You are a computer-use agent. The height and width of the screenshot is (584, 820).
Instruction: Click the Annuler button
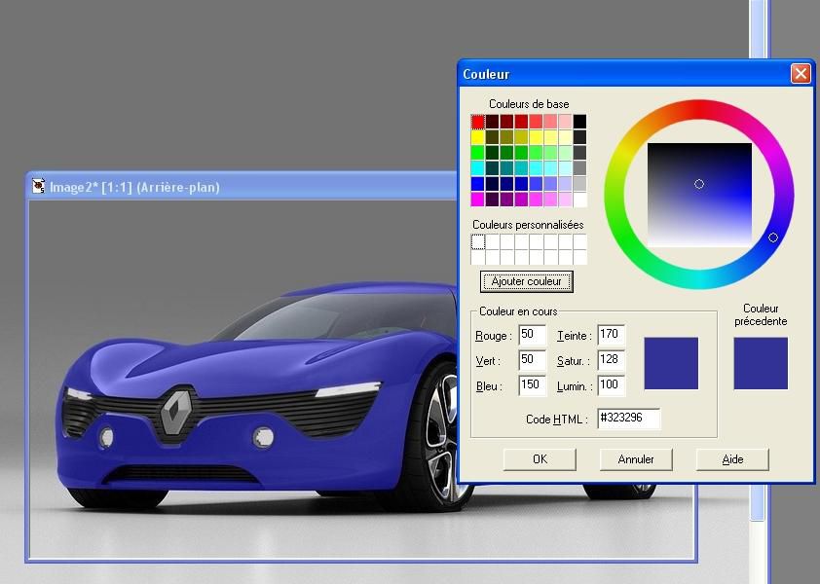636,459
